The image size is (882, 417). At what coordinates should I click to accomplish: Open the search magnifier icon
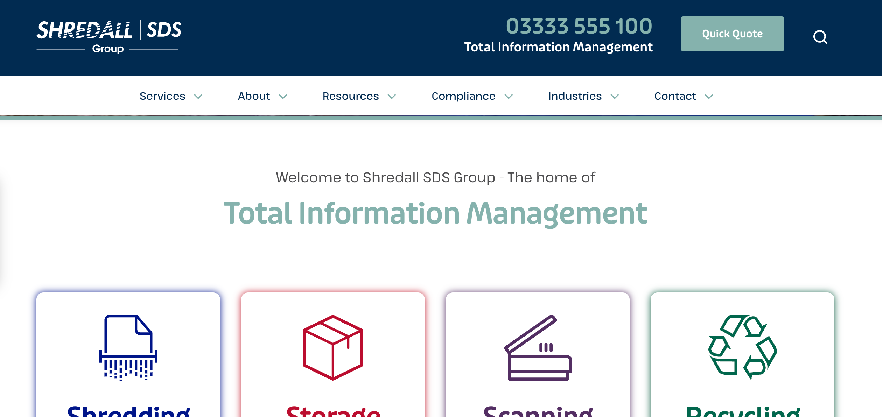(820, 37)
